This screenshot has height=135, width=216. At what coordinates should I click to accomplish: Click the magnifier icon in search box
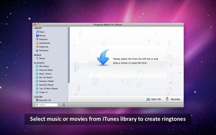click(37, 105)
